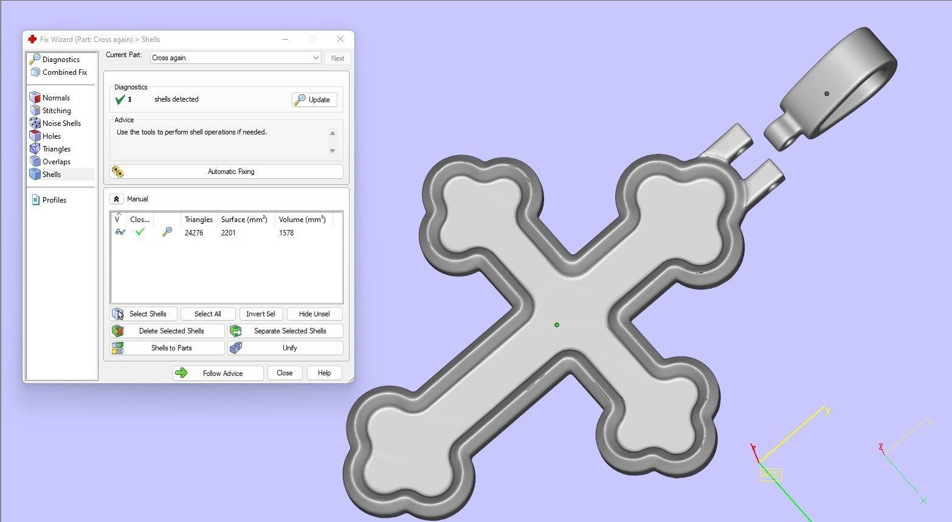Viewport: 952px width, 522px height.
Task: Switch to the Triangles page
Action: point(57,149)
